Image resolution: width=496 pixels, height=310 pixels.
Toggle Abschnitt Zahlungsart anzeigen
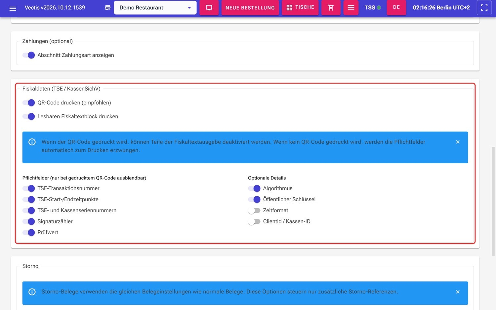(29, 55)
